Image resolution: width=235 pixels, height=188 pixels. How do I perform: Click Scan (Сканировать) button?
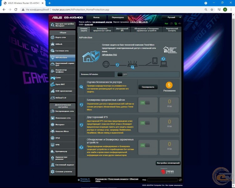coord(148,87)
